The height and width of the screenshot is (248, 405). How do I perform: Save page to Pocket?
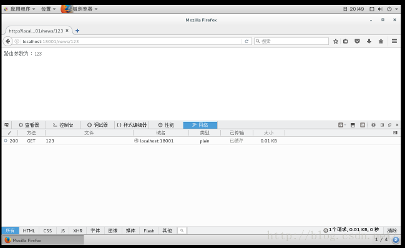tap(357, 41)
